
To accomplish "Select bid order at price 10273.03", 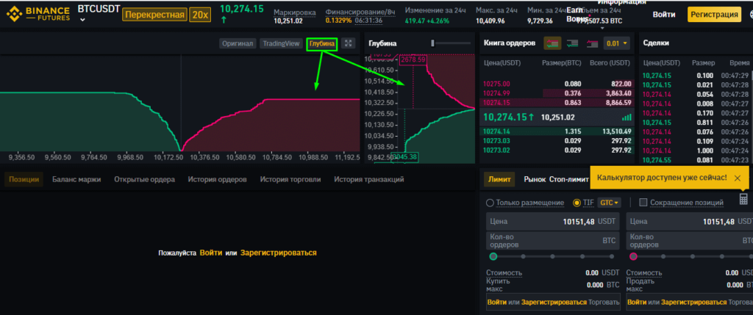I will [556, 140].
